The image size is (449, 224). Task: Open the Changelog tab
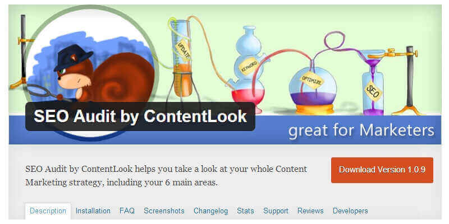pos(211,211)
